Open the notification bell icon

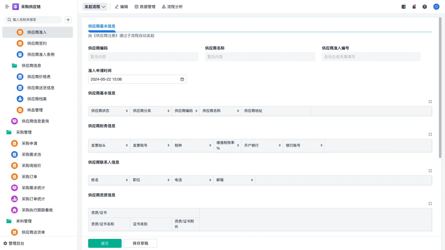[414, 7]
